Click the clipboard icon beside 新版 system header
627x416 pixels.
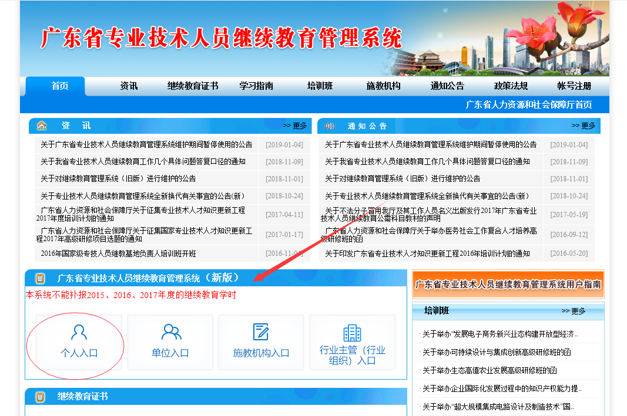coord(40,278)
